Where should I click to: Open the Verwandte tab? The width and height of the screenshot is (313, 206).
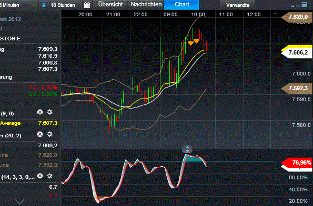[x=238, y=5]
